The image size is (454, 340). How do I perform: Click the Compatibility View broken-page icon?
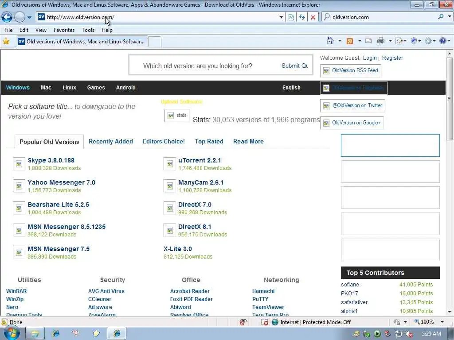(x=291, y=17)
